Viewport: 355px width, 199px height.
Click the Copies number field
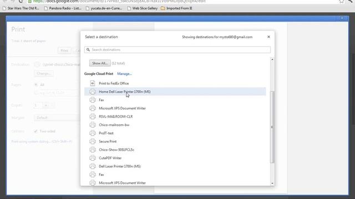pos(38,105)
